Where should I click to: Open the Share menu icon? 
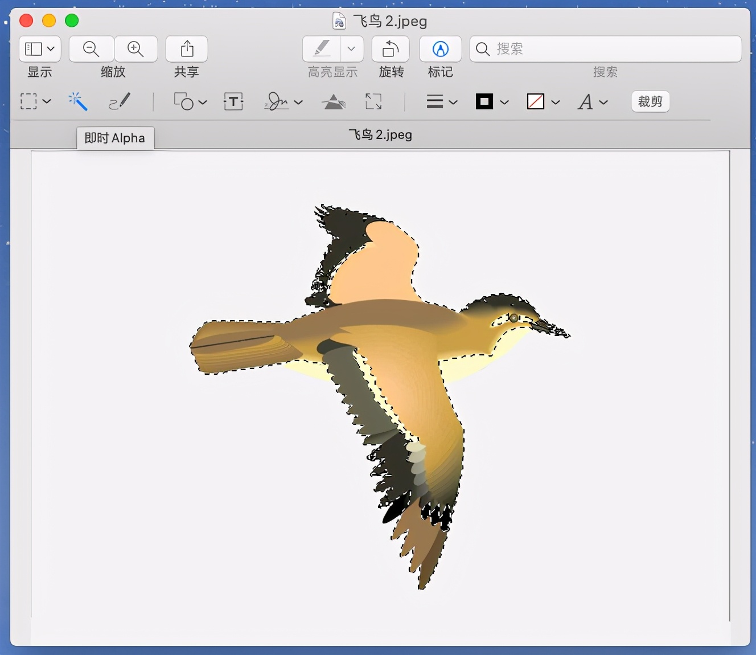pos(187,49)
